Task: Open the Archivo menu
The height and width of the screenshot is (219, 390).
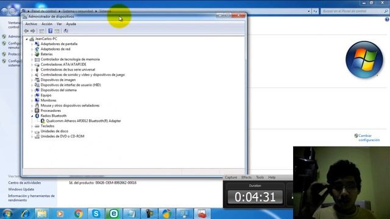Action: click(31, 24)
